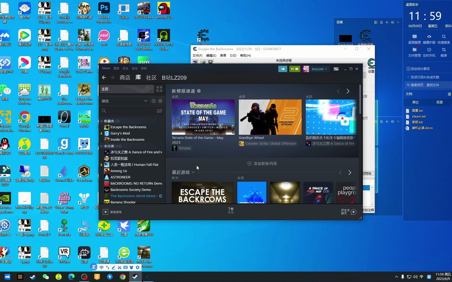Open steam.txt in 文档 panel
The height and width of the screenshot is (282, 452).
pos(419,116)
